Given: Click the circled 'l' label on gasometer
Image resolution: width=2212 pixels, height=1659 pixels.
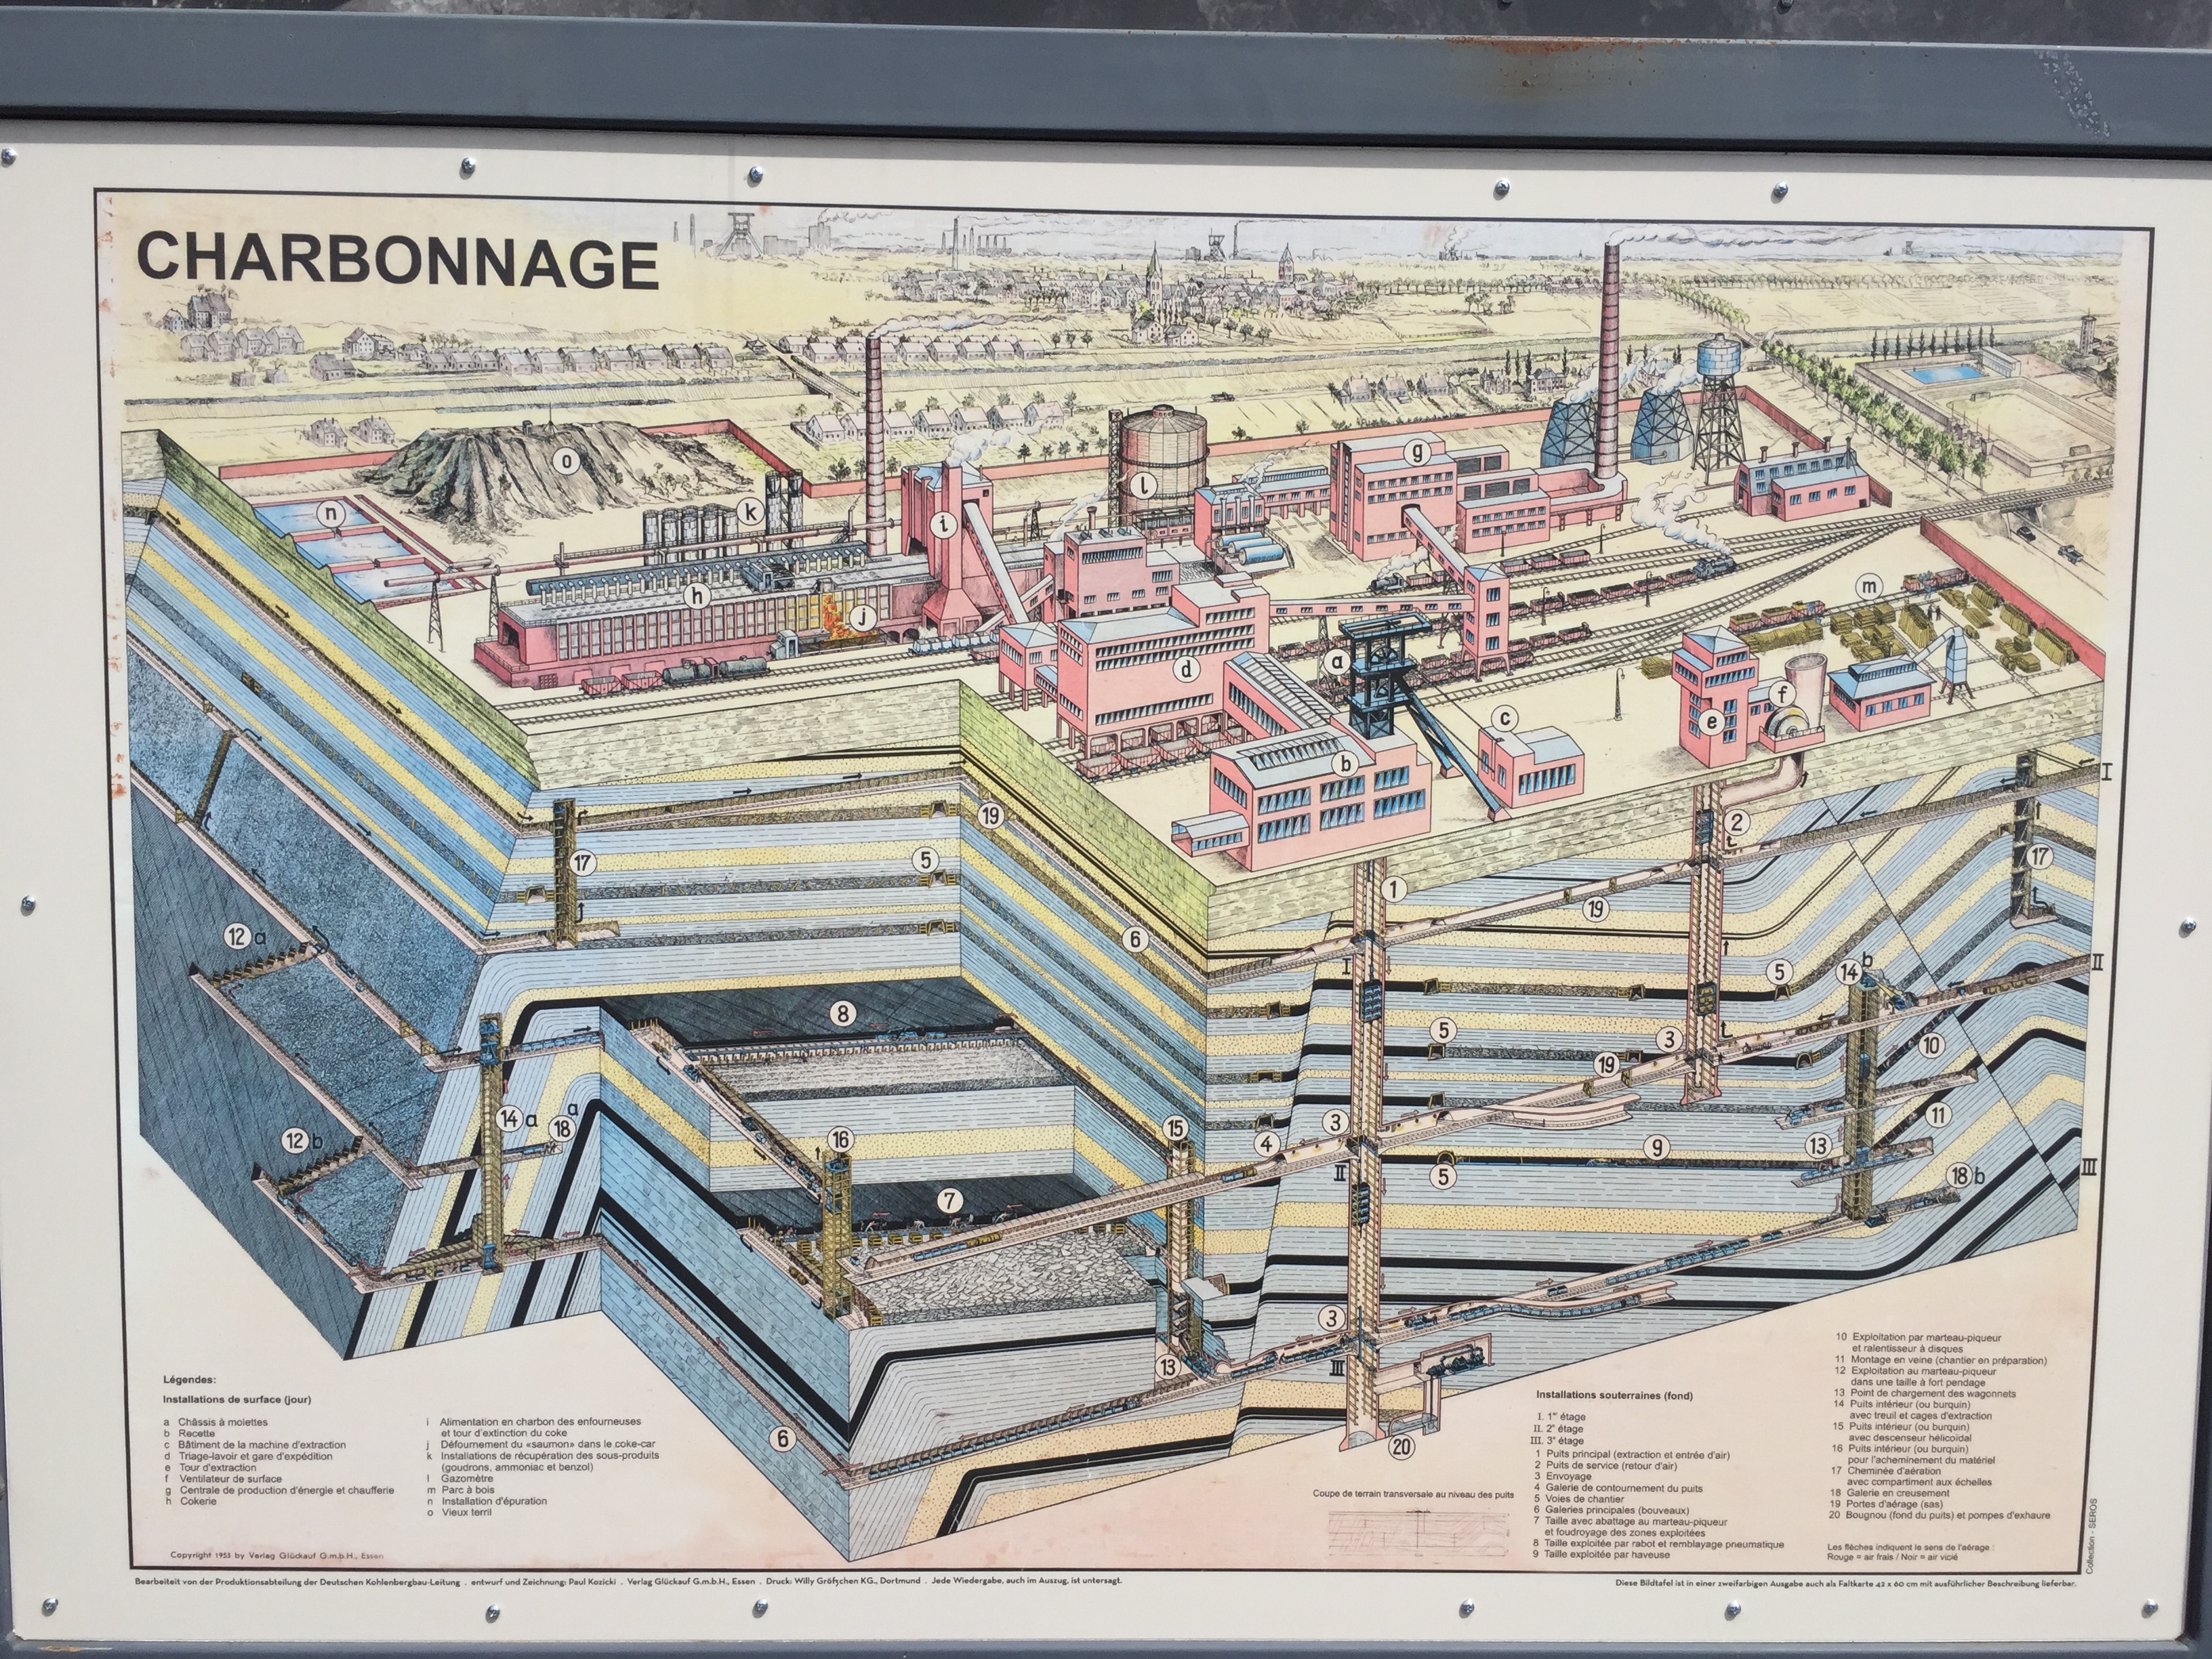Looking at the screenshot, I should (1143, 486).
